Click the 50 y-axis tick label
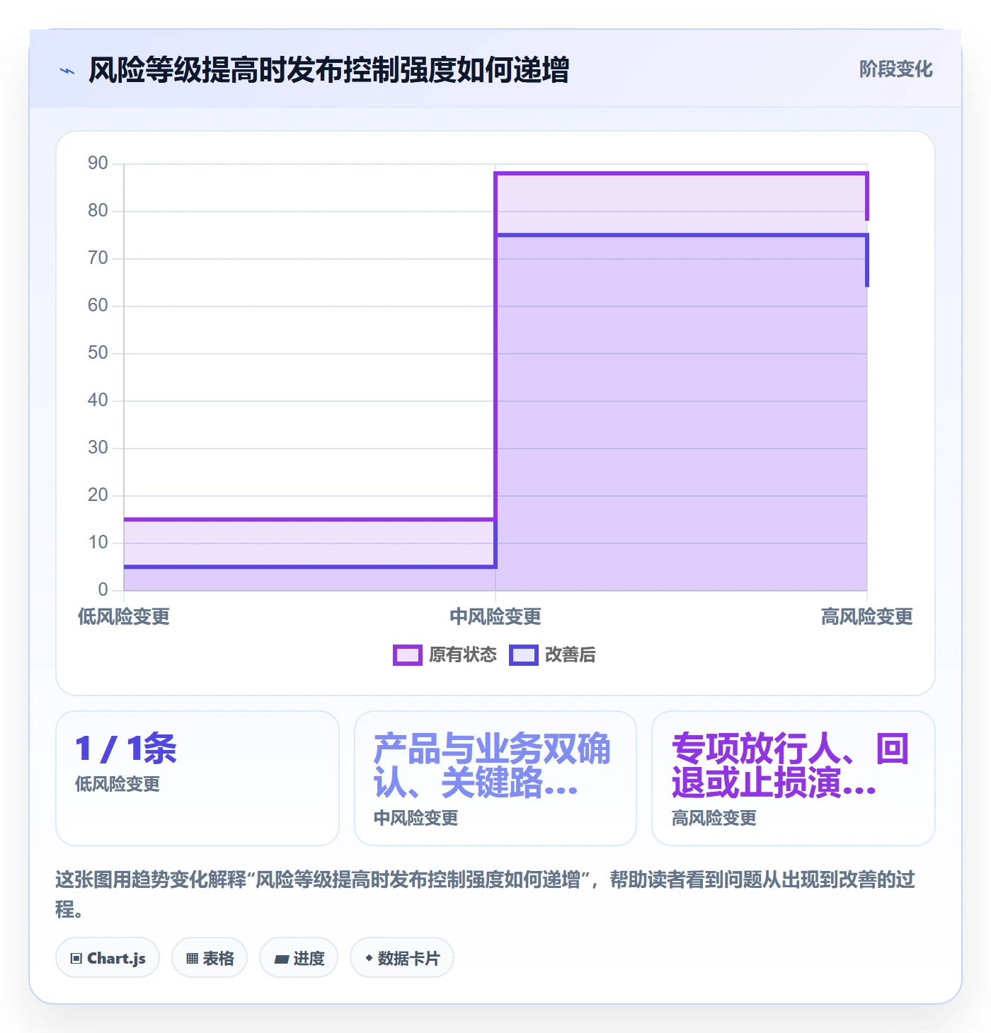Image resolution: width=991 pixels, height=1033 pixels. 98,353
